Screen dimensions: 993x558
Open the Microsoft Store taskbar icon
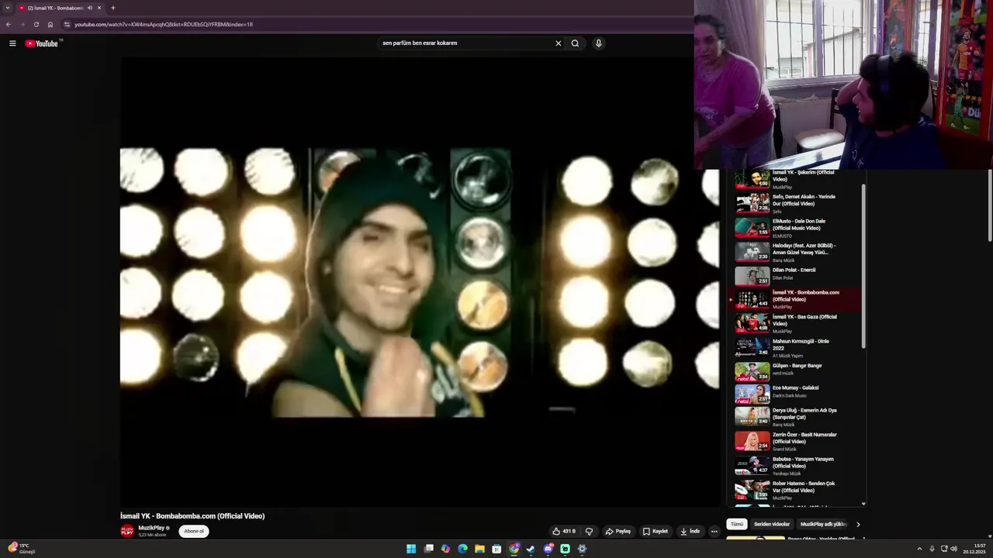[x=496, y=549]
